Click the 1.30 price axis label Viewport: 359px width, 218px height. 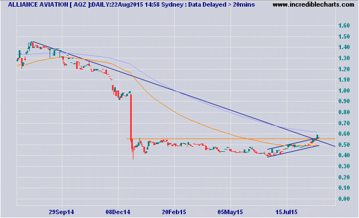pos(344,58)
